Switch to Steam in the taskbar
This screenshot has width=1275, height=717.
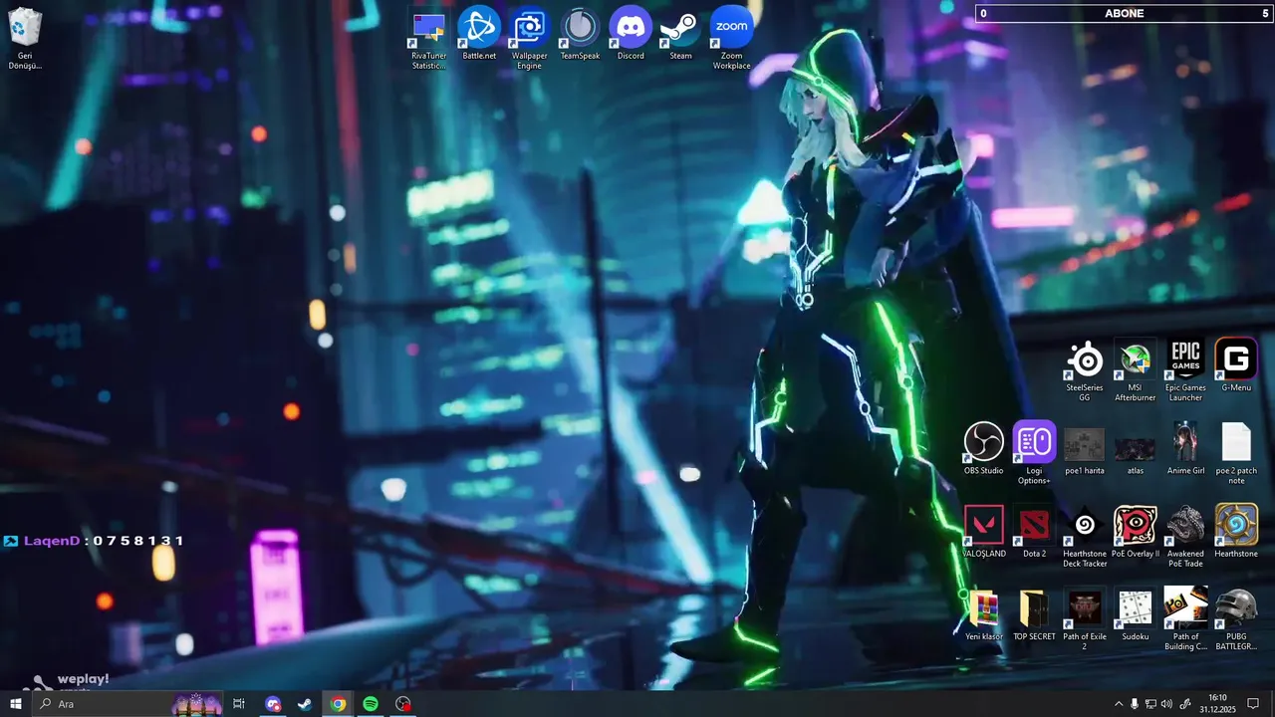(x=305, y=704)
